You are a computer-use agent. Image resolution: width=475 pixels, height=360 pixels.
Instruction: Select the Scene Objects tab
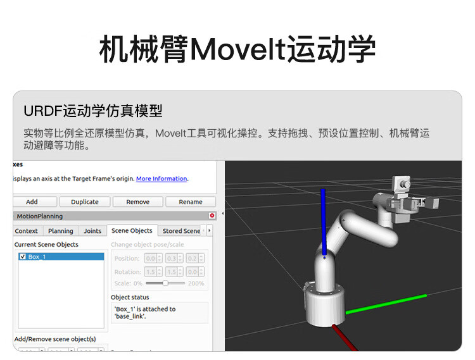pos(132,230)
